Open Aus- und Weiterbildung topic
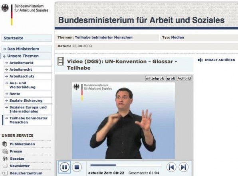 pyautogui.click(x=28, y=85)
